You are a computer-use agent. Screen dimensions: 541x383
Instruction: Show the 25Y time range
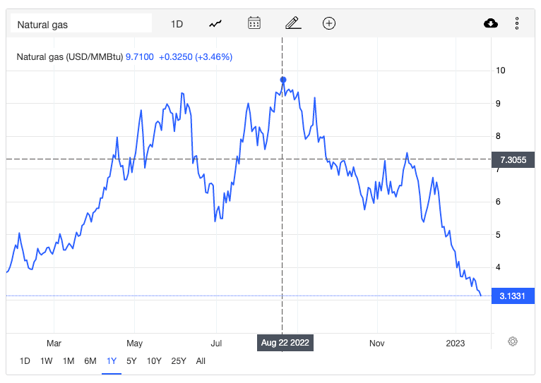pyautogui.click(x=179, y=361)
